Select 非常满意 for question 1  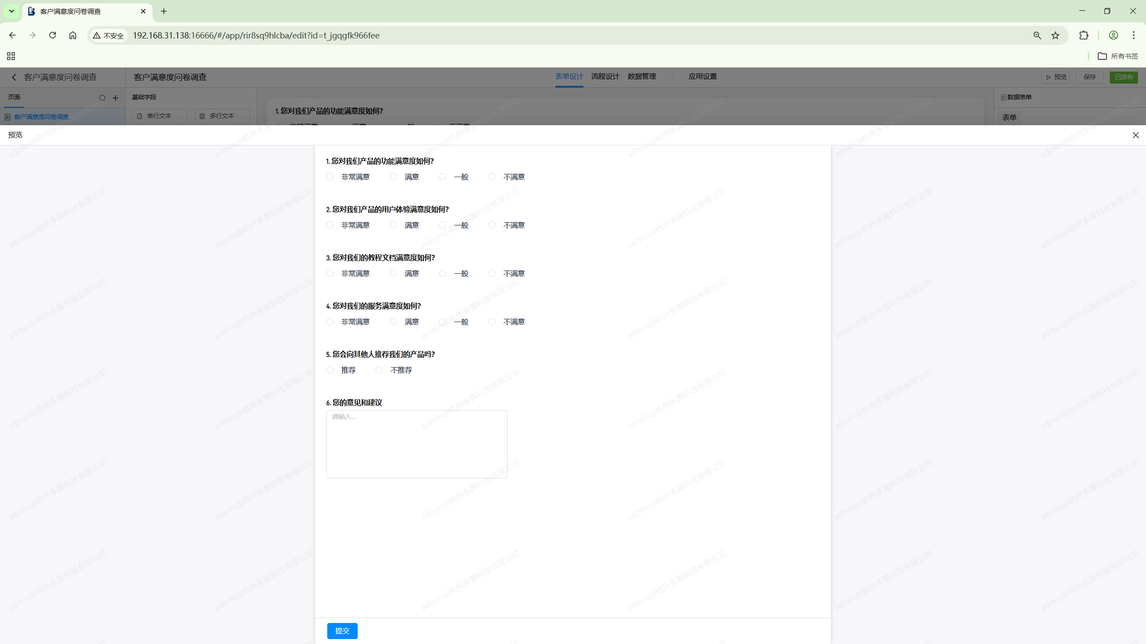coord(330,177)
